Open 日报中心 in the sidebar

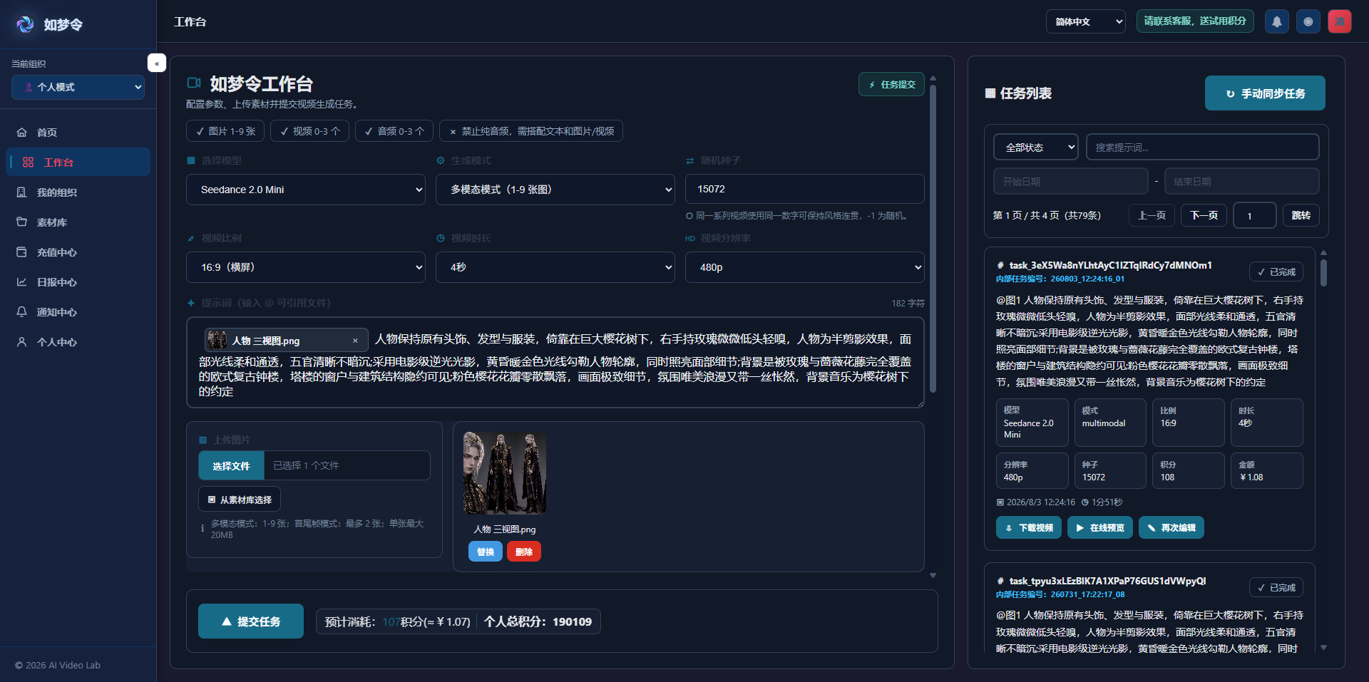pos(78,282)
